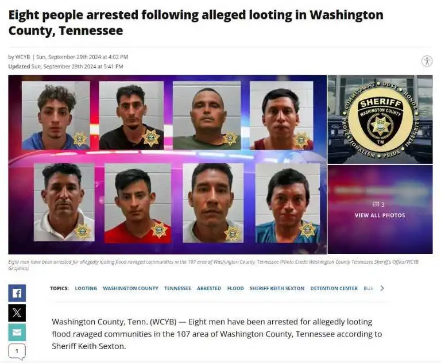Open the main mugshots collage image

[167, 165]
